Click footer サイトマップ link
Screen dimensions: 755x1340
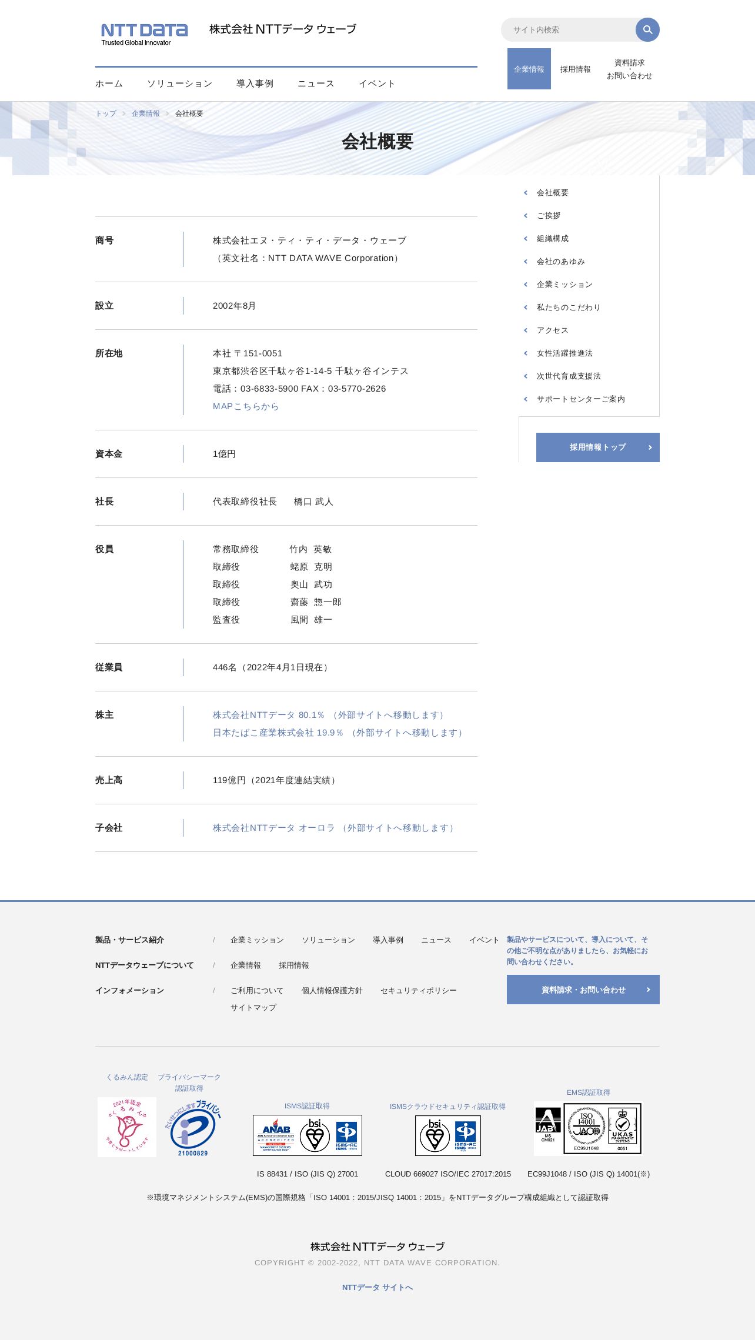253,1008
